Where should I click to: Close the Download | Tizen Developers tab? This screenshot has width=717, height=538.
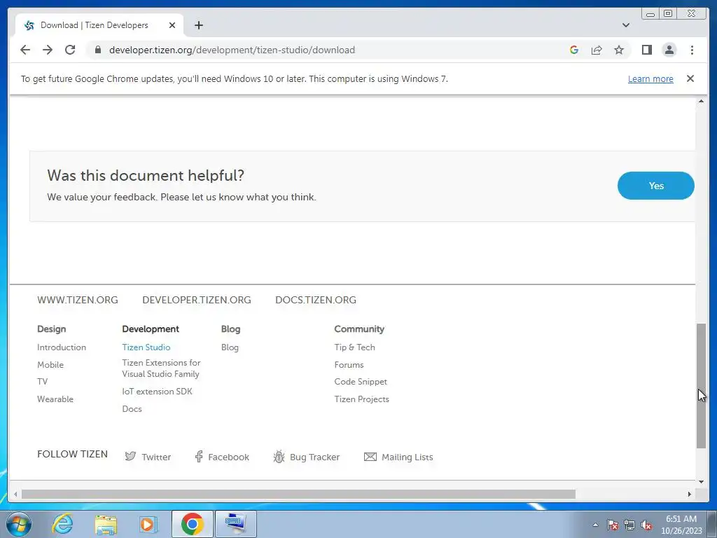pyautogui.click(x=172, y=25)
